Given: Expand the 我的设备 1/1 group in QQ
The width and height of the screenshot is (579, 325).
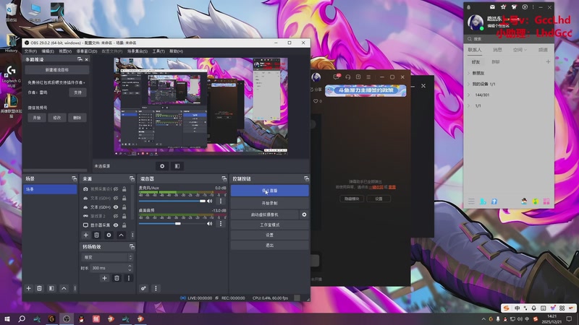Looking at the screenshot, I should click(x=469, y=84).
